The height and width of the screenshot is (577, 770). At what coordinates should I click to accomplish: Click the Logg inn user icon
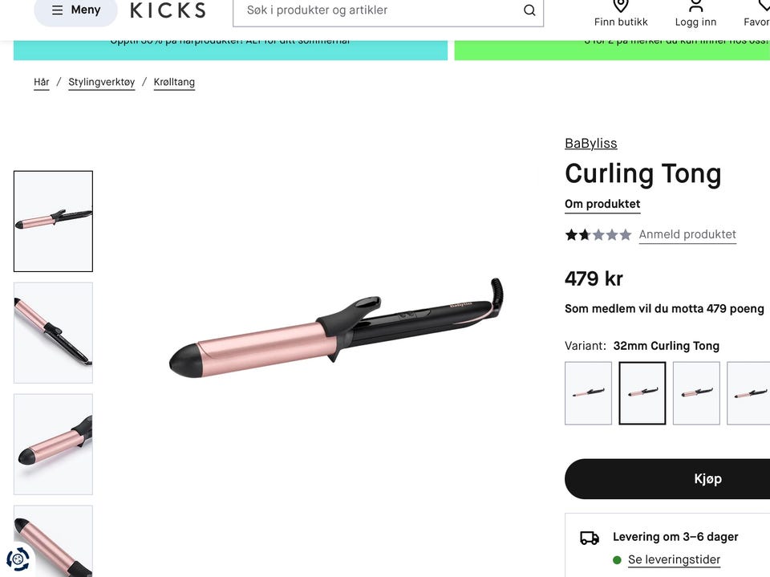(696, 6)
